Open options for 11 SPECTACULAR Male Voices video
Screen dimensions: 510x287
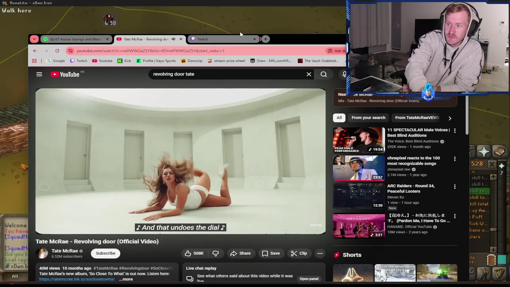point(455,131)
